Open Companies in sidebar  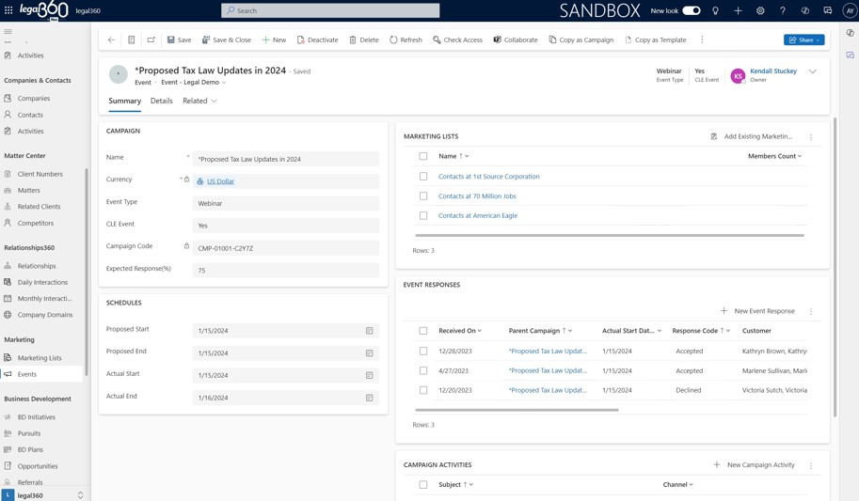click(34, 99)
